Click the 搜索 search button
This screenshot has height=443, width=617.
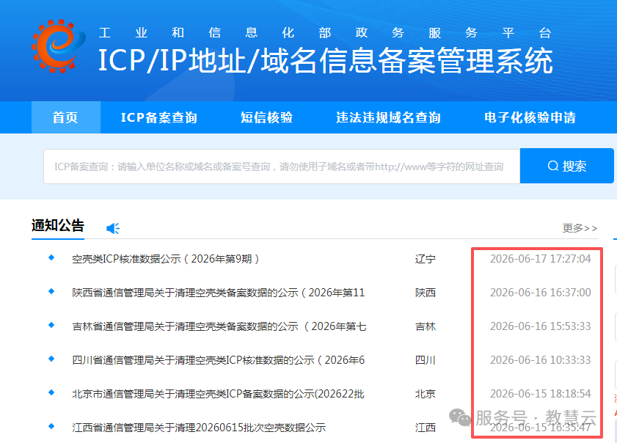tap(566, 166)
